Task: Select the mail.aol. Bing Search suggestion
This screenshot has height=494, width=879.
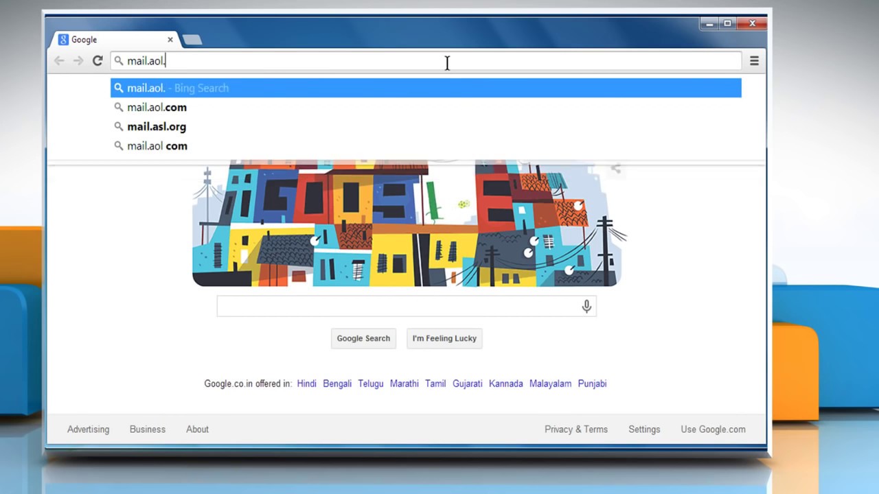Action: click(x=426, y=88)
